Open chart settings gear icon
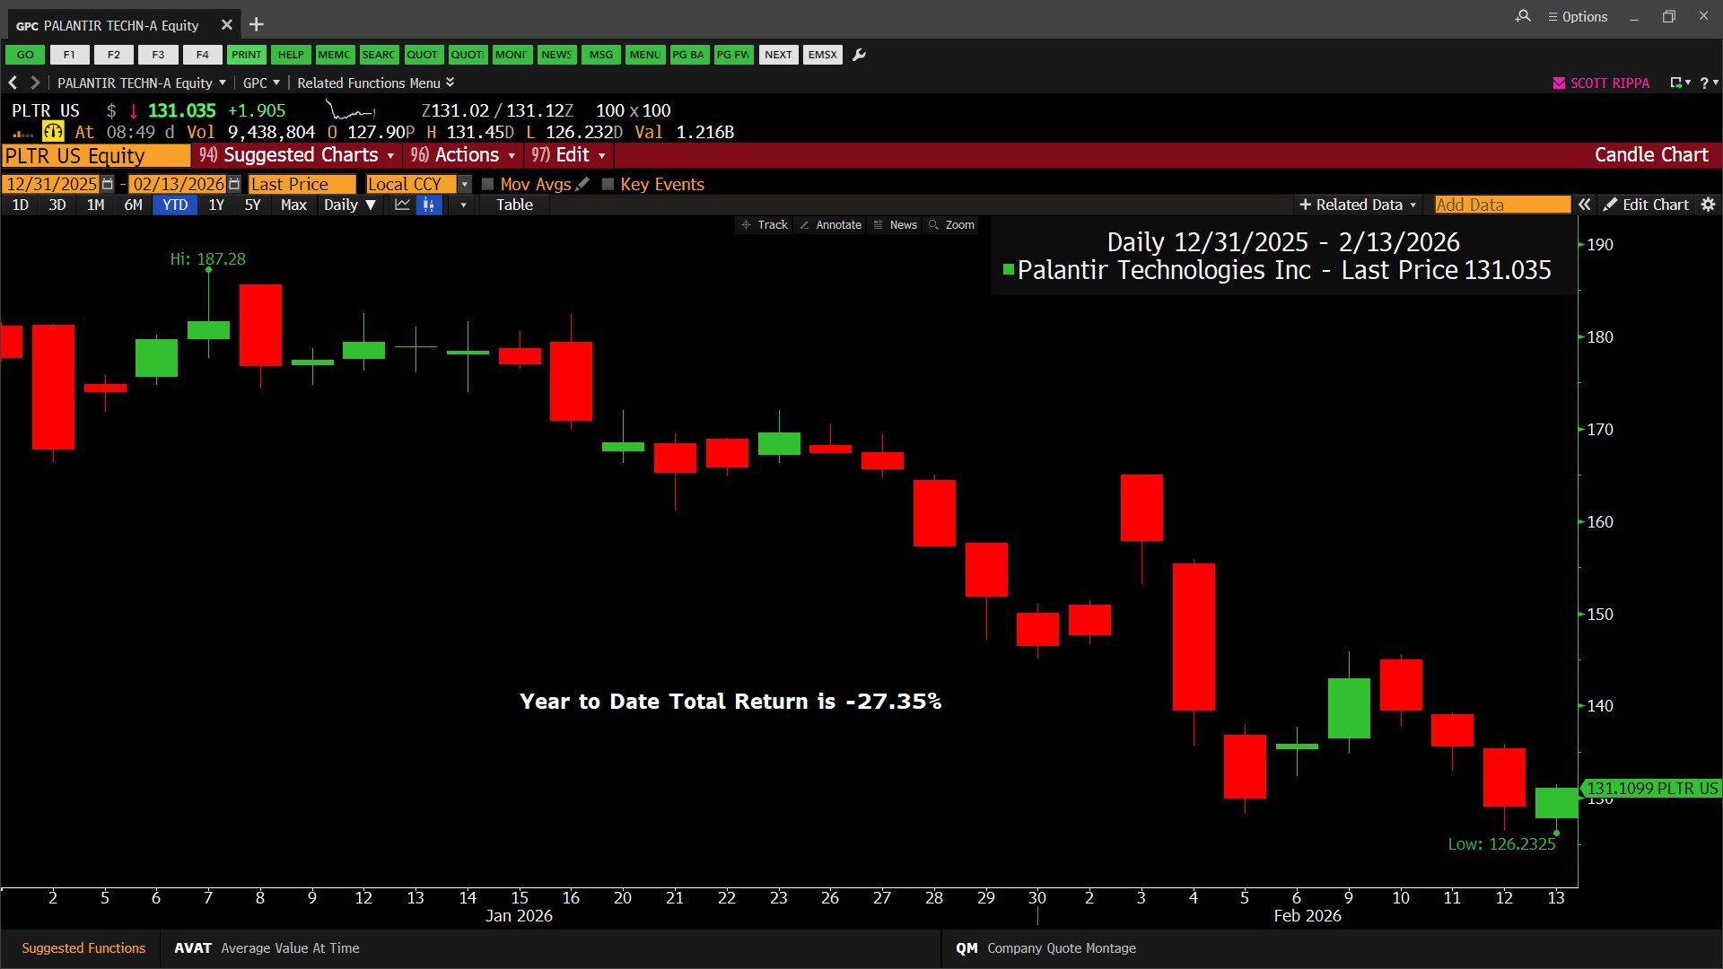This screenshot has width=1723, height=969. (1708, 205)
